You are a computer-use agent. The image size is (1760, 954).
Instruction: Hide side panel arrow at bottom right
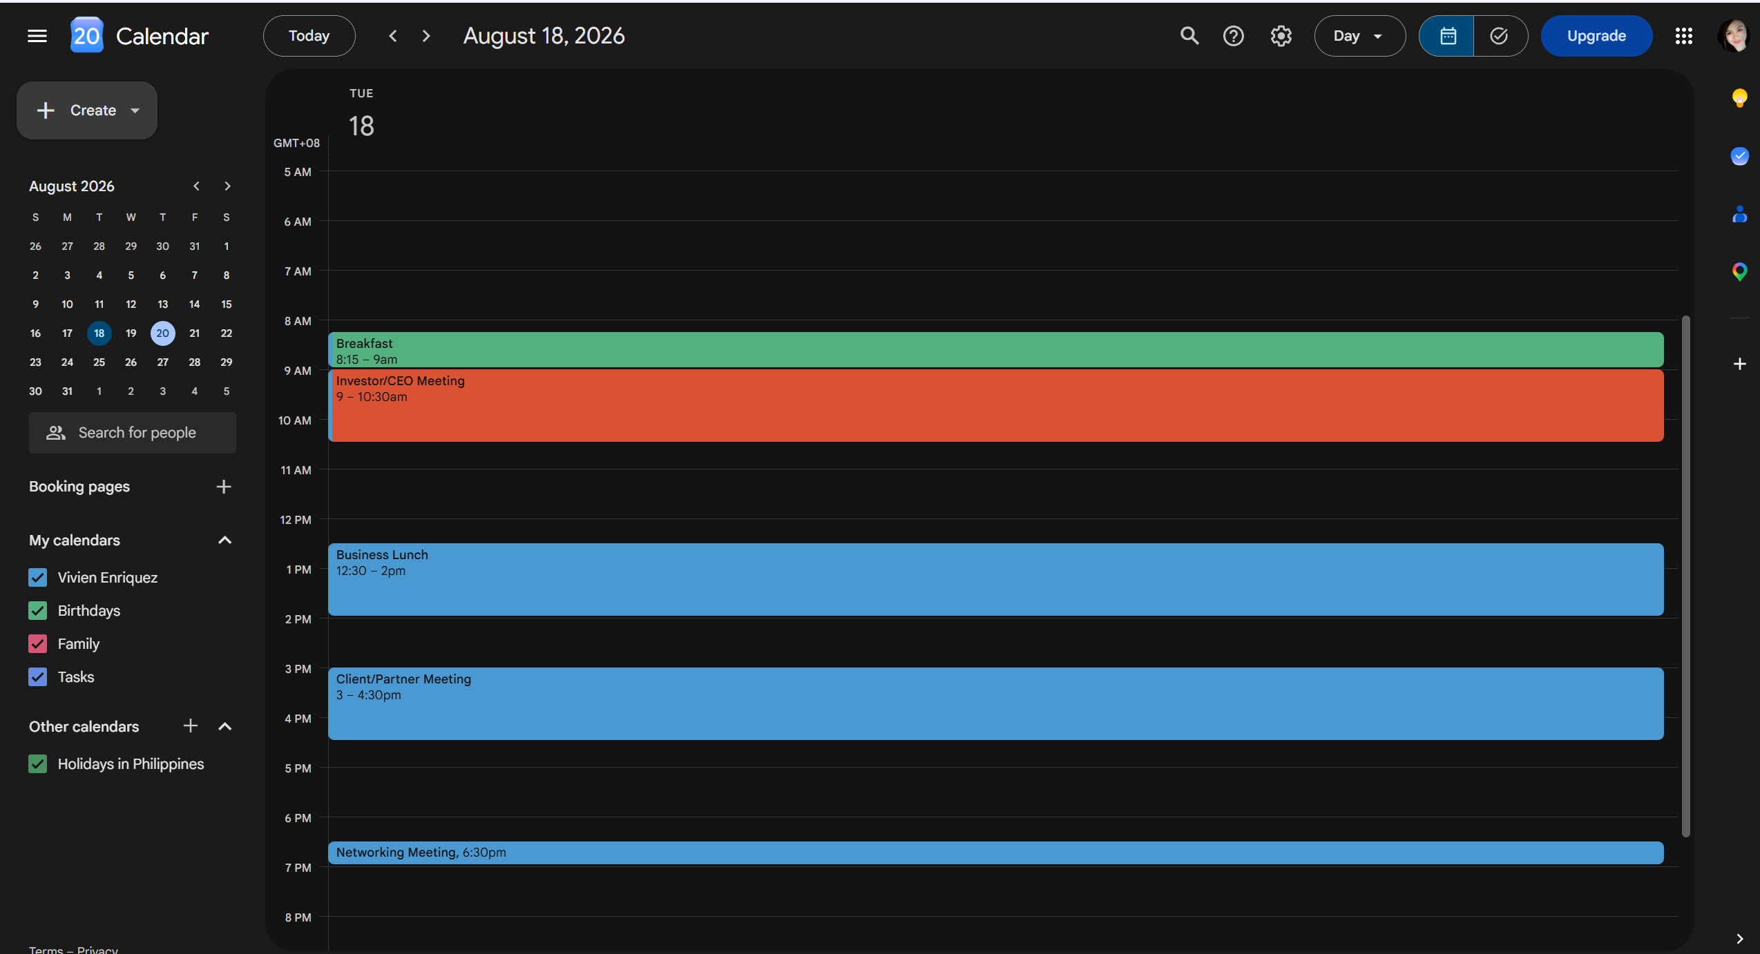pos(1740,939)
